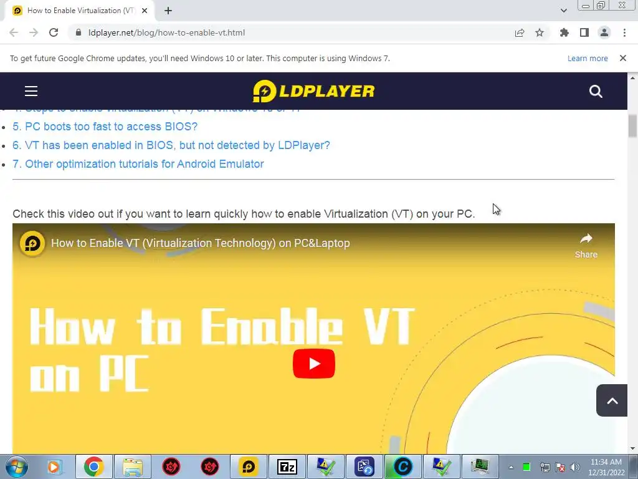
Task: Click Chrome icon in taskbar
Action: click(93, 467)
